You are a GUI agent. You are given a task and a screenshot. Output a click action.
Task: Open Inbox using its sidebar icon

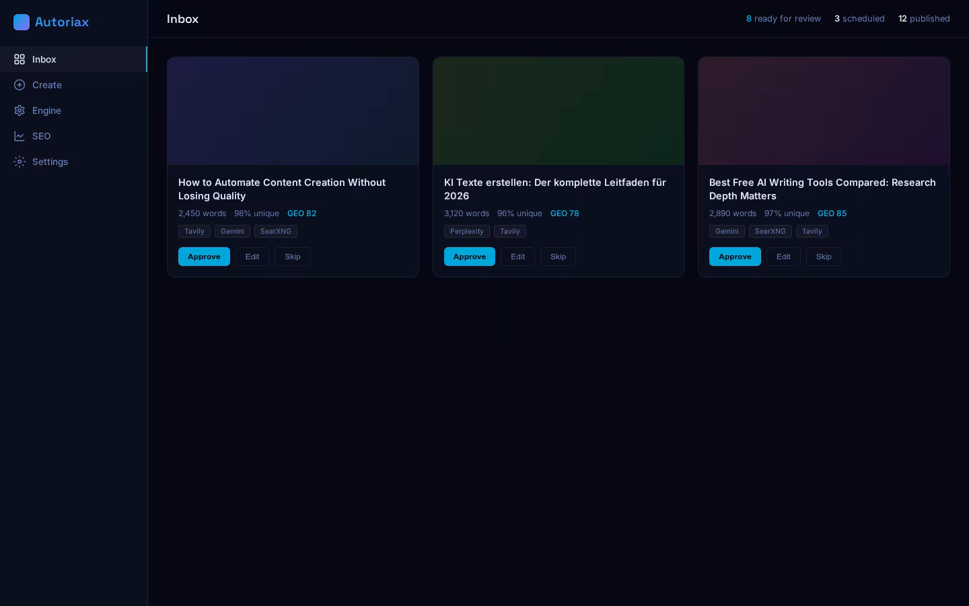(x=20, y=59)
